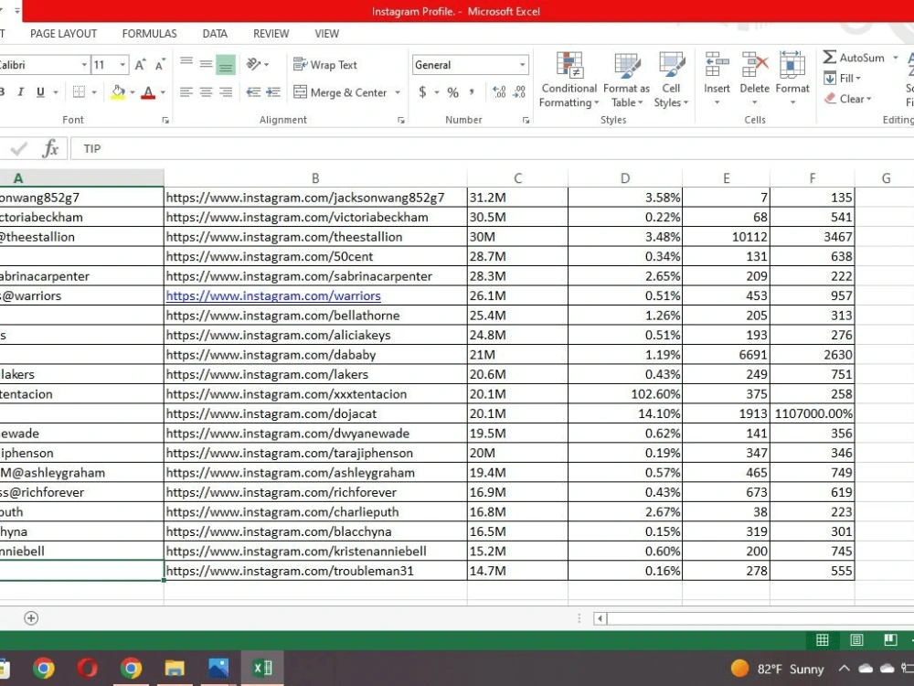Open fill color dropdown arrow
The image size is (914, 686).
[133, 92]
